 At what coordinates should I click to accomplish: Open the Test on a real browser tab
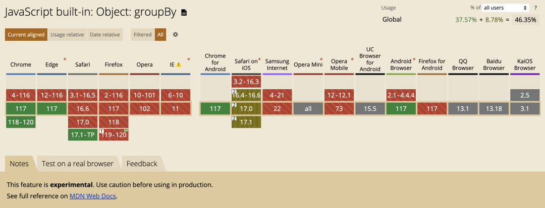[x=78, y=164]
